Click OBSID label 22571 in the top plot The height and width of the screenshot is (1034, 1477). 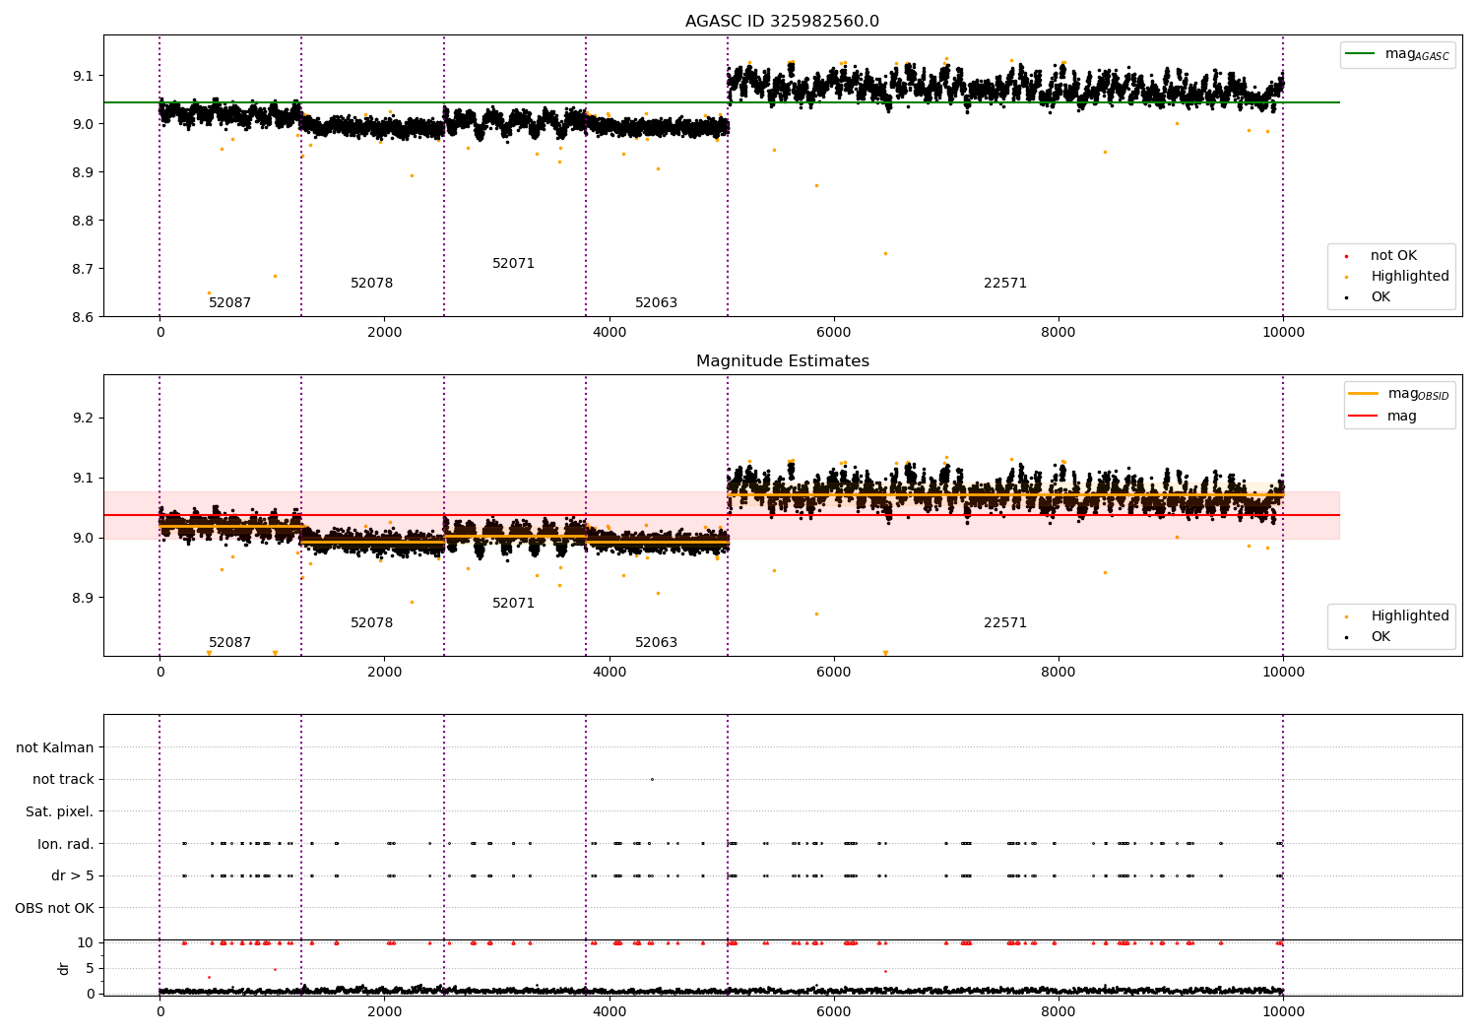point(1005,284)
